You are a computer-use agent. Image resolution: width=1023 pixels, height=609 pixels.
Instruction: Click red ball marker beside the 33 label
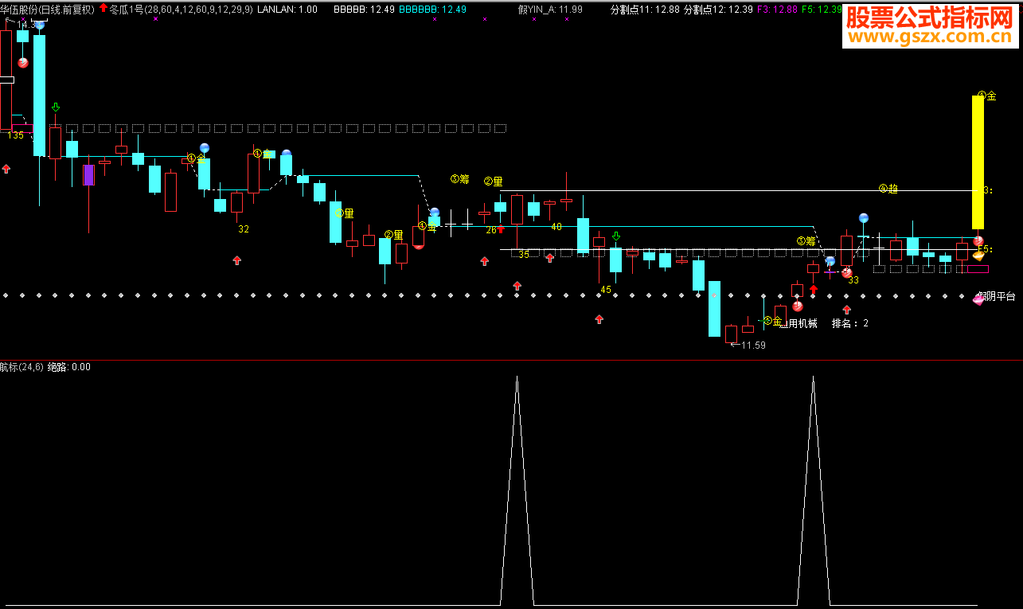point(847,272)
